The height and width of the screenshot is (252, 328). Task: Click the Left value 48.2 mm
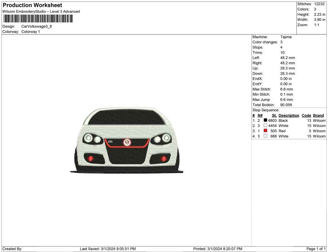tap(288, 58)
